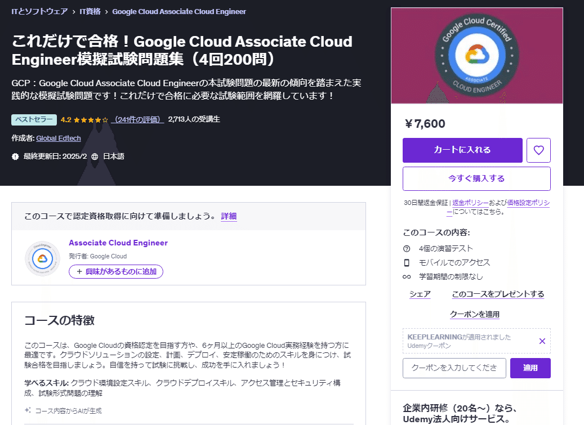Screen dimensions: 584x425
Task: Click シェア to share this course
Action: coord(420,294)
